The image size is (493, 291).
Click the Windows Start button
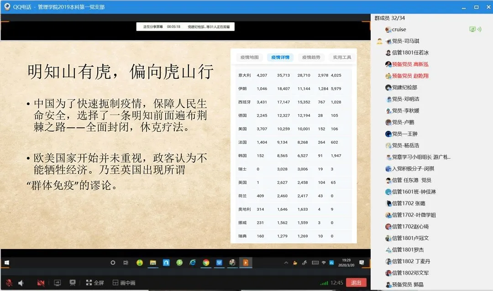(x=8, y=263)
